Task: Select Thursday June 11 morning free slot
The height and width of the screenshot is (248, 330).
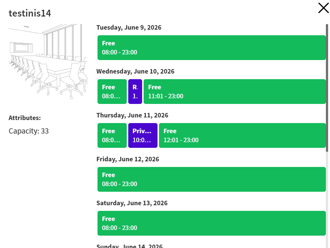Action: pos(112,135)
